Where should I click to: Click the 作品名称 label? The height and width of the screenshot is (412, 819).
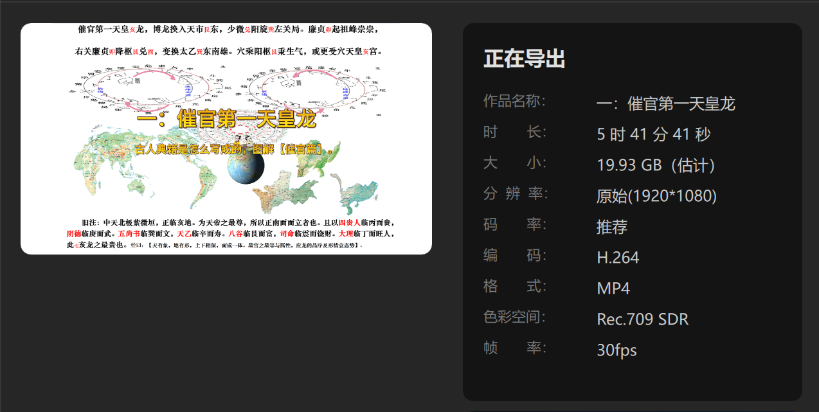pos(515,101)
